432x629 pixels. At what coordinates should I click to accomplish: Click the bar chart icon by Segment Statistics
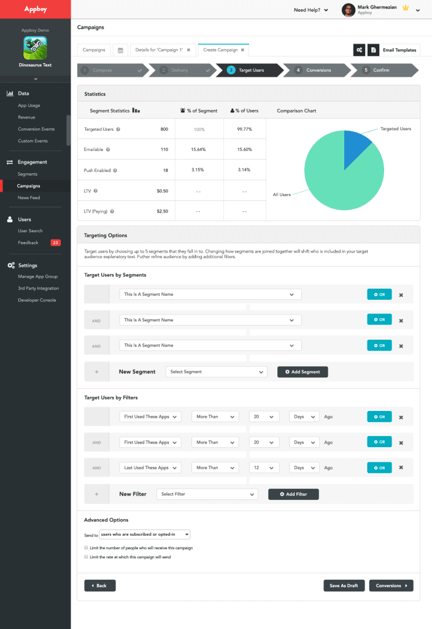click(x=136, y=111)
